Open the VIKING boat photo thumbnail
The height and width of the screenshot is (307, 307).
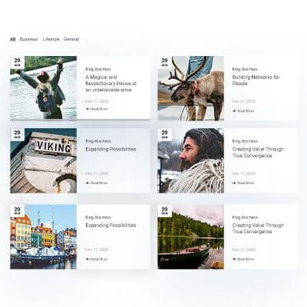point(44,160)
